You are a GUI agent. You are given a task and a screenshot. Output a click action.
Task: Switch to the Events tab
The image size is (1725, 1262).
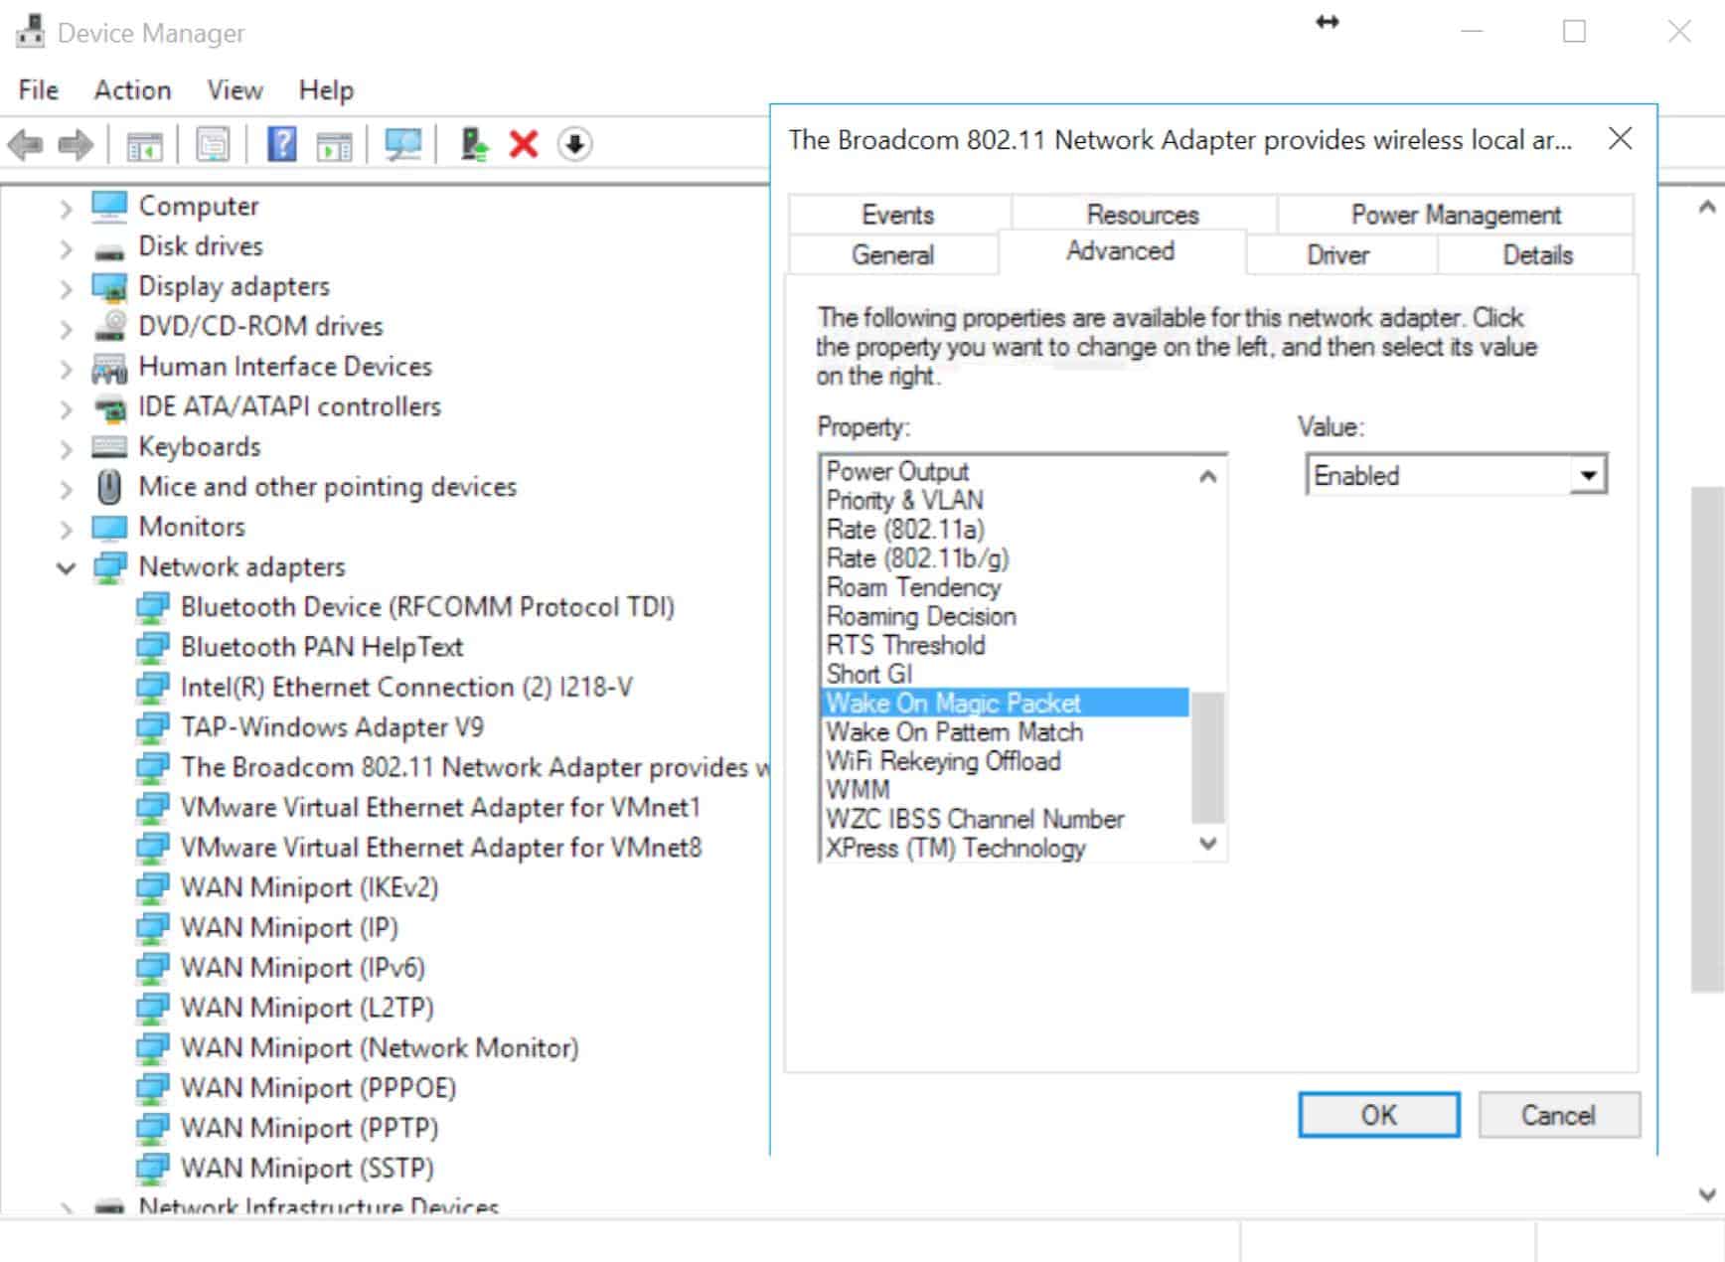[897, 215]
